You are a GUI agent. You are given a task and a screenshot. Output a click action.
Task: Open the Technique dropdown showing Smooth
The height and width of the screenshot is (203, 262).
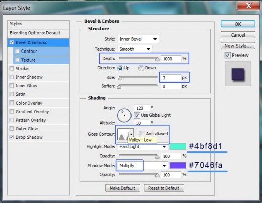tap(135, 49)
